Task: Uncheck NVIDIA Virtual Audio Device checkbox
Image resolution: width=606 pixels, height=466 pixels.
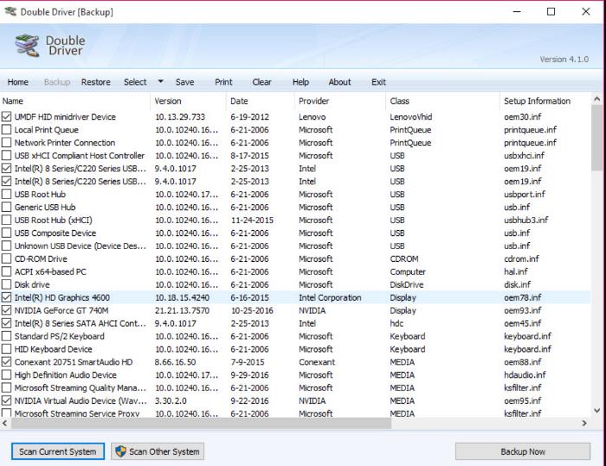Action: (x=6, y=401)
